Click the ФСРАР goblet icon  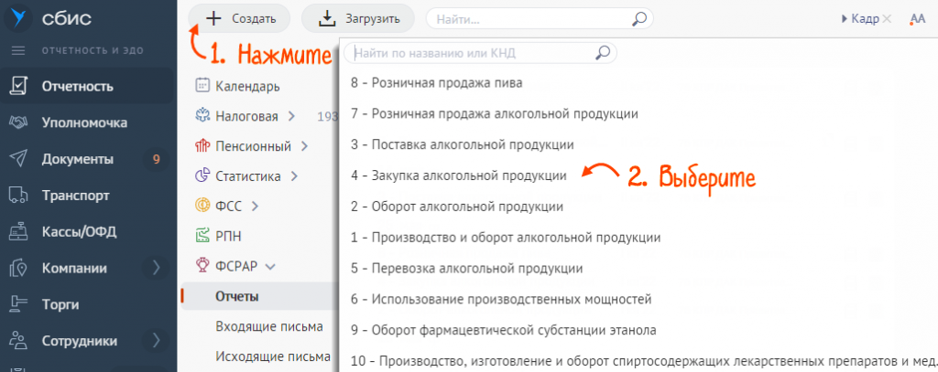(x=202, y=264)
